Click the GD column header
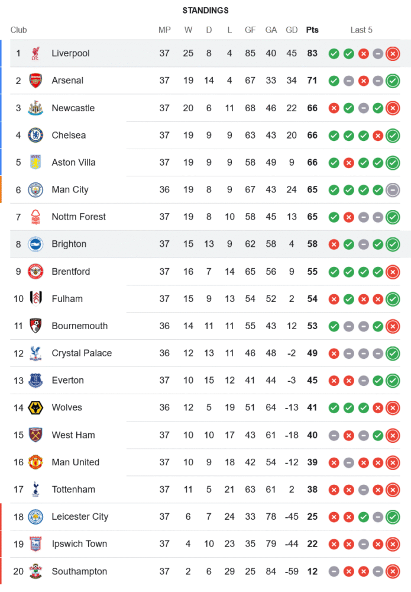Viewport: 411px width, 592px height. 292,30
